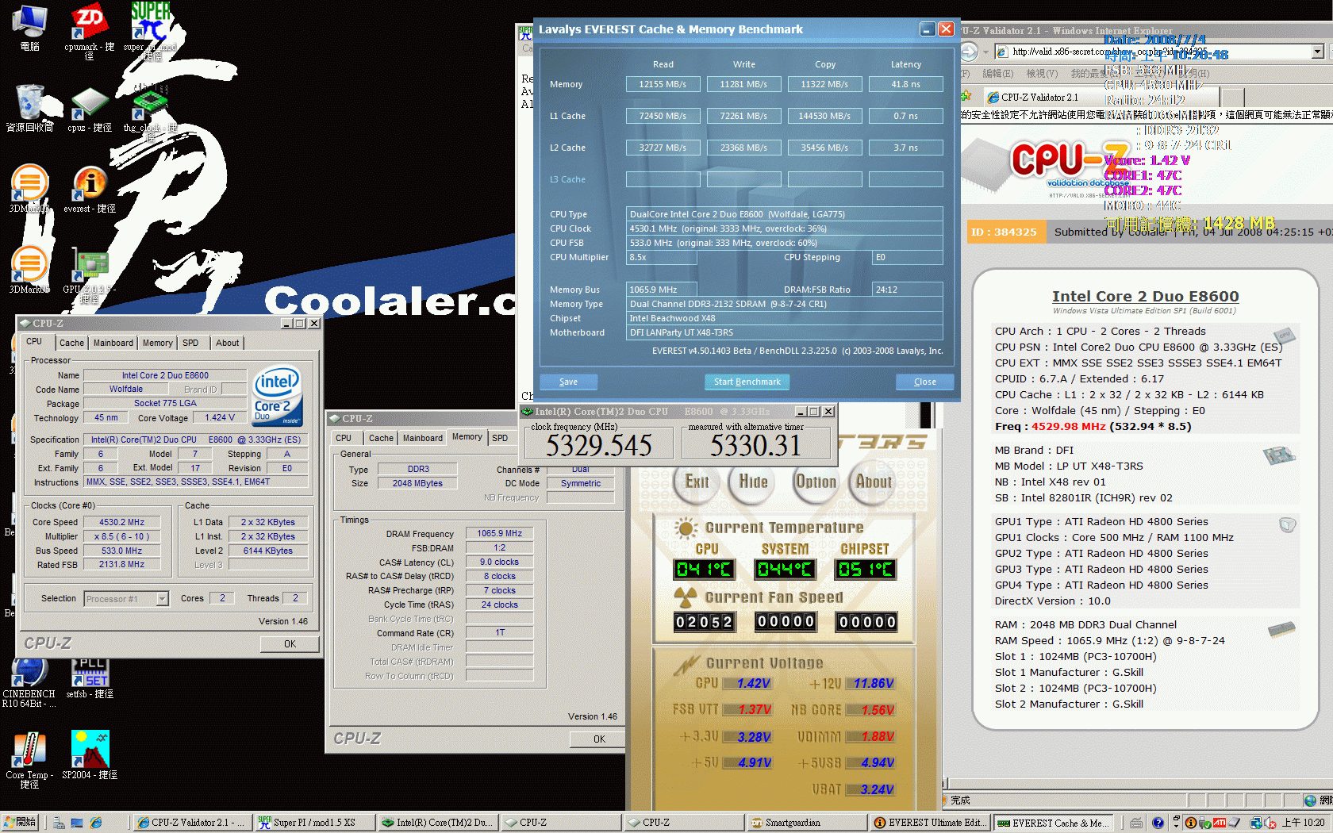This screenshot has width=1333, height=833.
Task: Click Save in EVEREST benchmark window
Action: point(568,382)
